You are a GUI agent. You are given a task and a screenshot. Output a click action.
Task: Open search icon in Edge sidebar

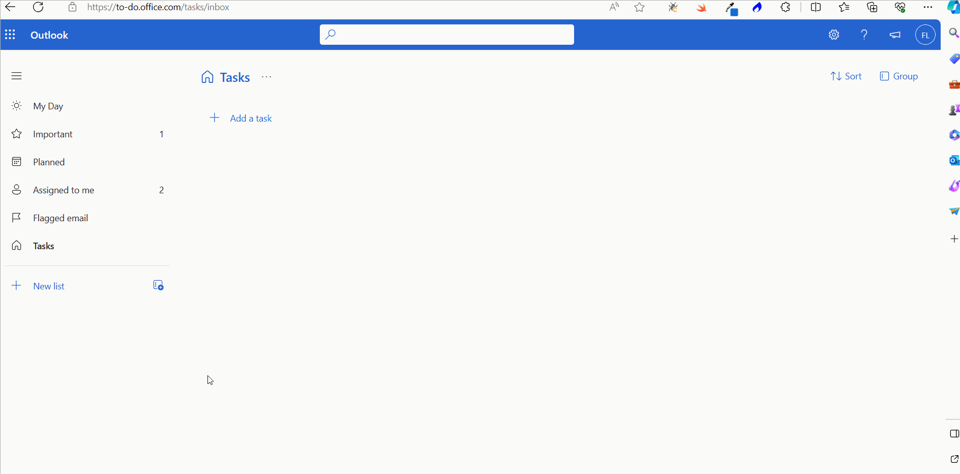pyautogui.click(x=954, y=33)
